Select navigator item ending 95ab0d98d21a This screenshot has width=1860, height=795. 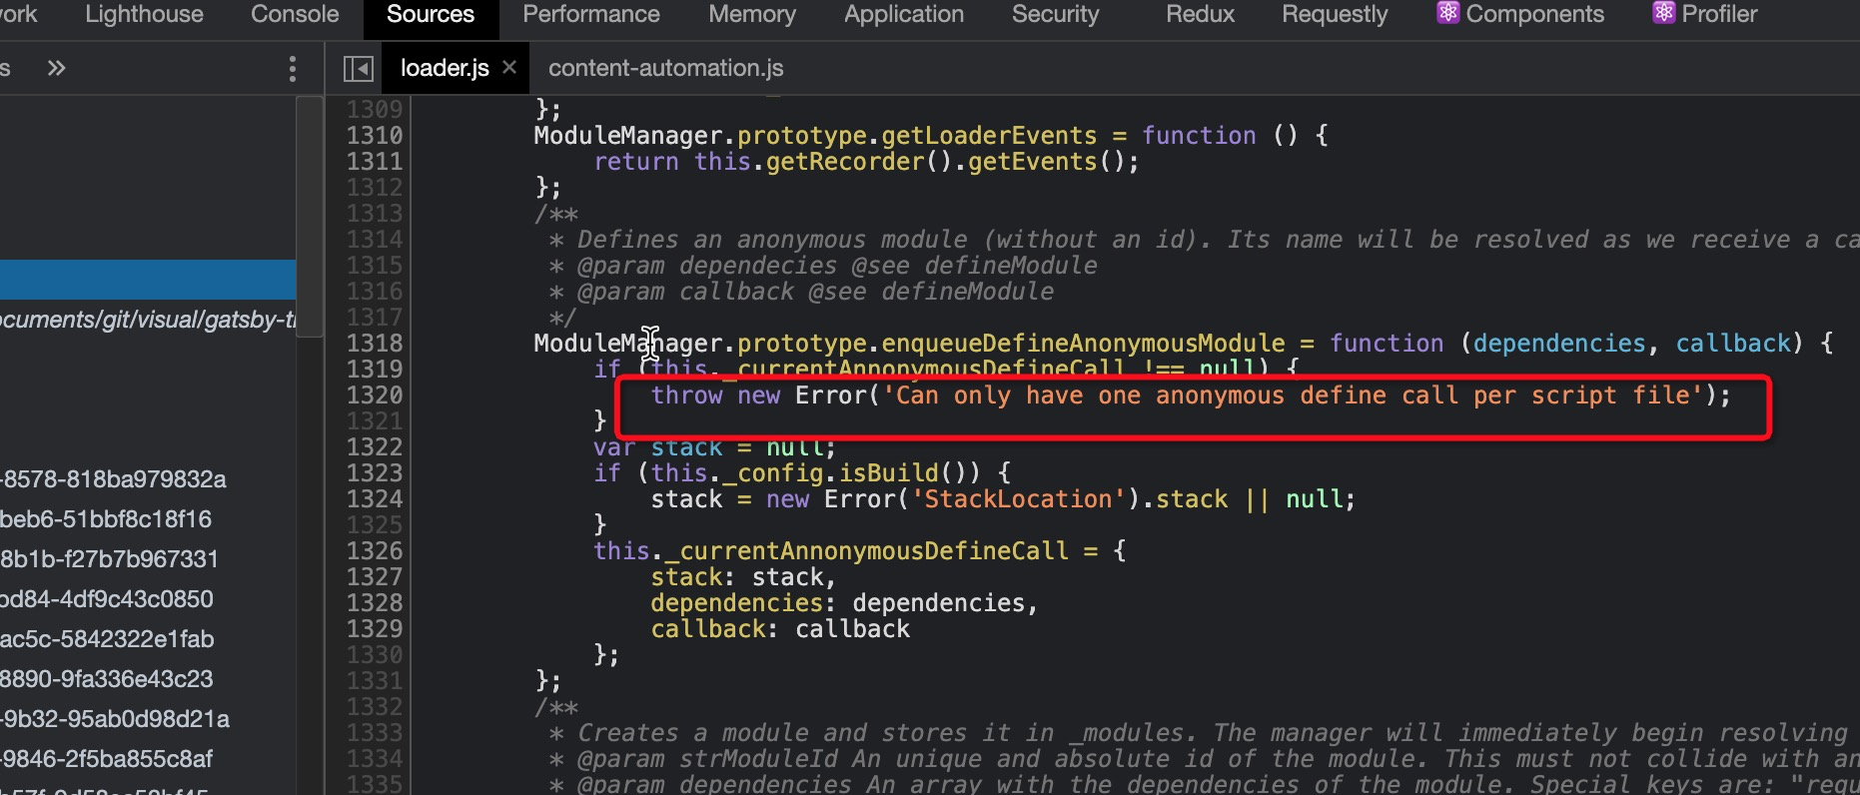coord(115,719)
